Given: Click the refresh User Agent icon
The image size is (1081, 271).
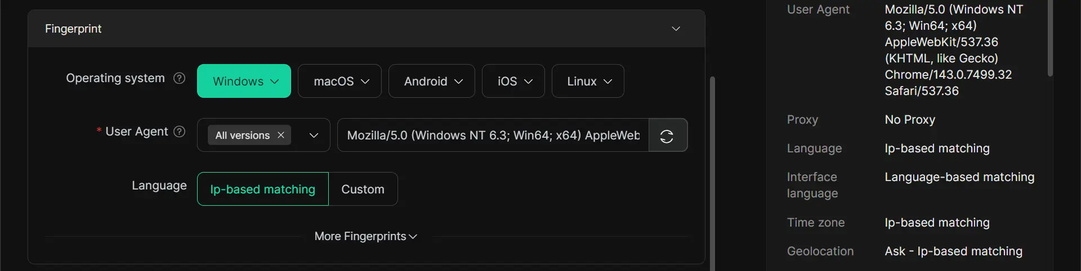Looking at the screenshot, I should pos(667,135).
